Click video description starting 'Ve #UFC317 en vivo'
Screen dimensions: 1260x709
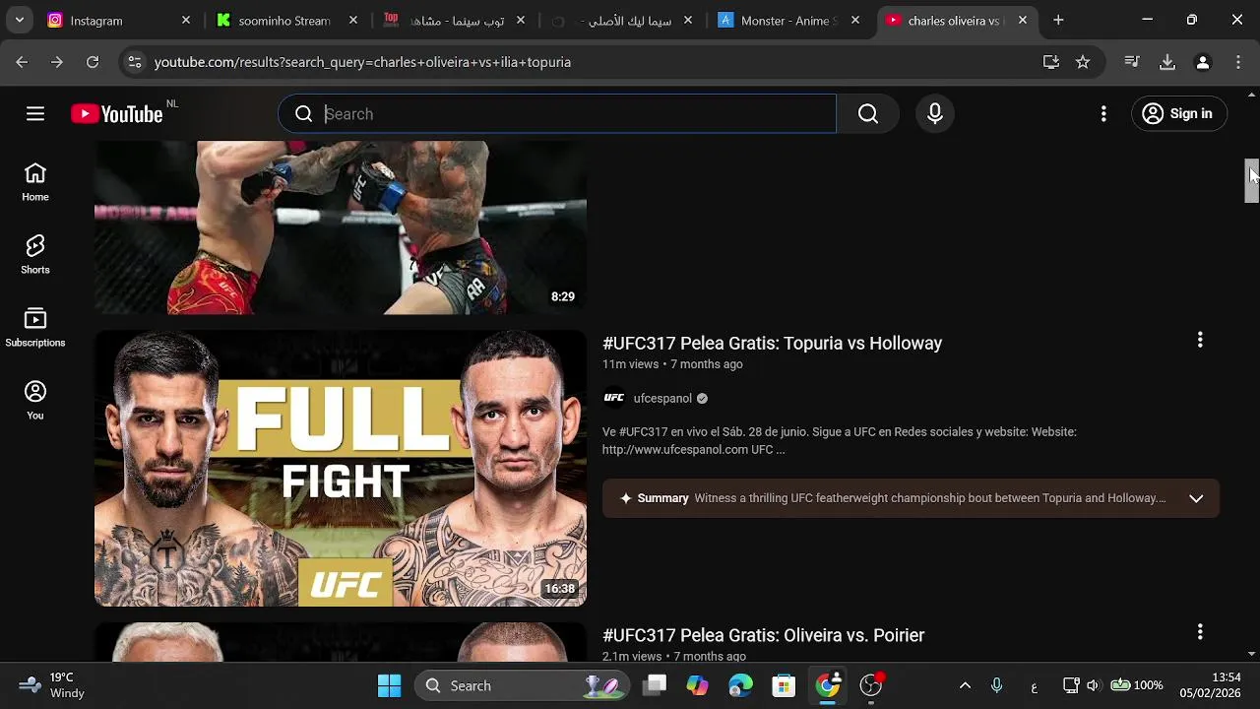(840, 440)
